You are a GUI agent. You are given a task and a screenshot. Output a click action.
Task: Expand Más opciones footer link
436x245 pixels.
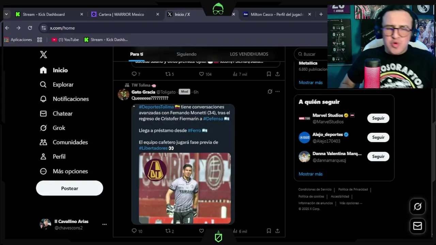(x=351, y=203)
